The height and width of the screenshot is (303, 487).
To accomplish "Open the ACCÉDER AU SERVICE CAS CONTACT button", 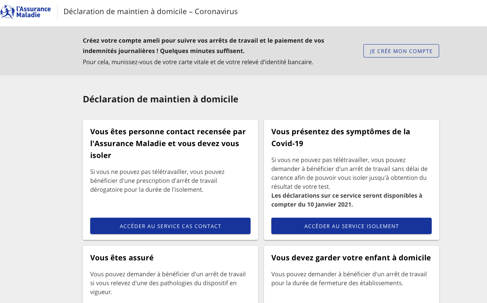I will (170, 226).
